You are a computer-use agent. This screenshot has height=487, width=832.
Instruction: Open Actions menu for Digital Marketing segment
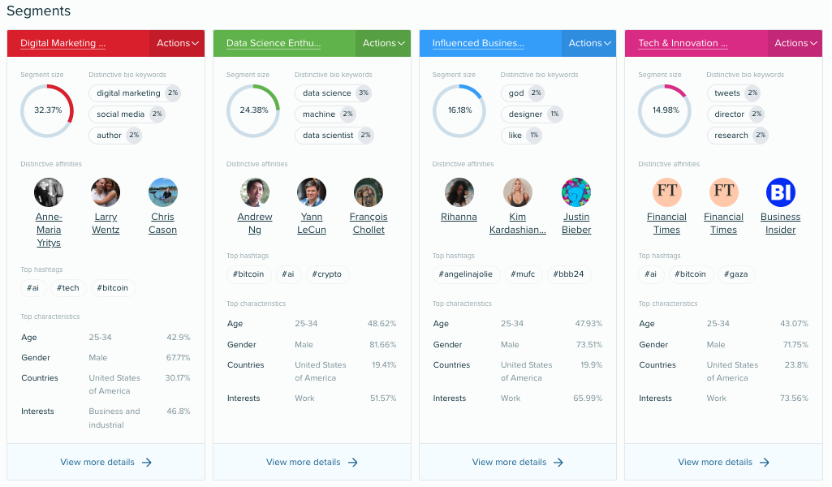tap(176, 43)
